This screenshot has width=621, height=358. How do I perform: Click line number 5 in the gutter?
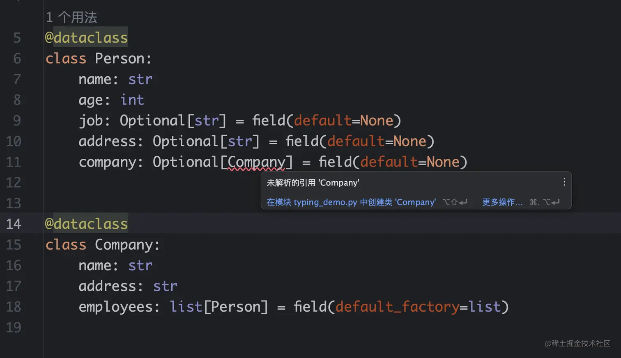tap(17, 38)
